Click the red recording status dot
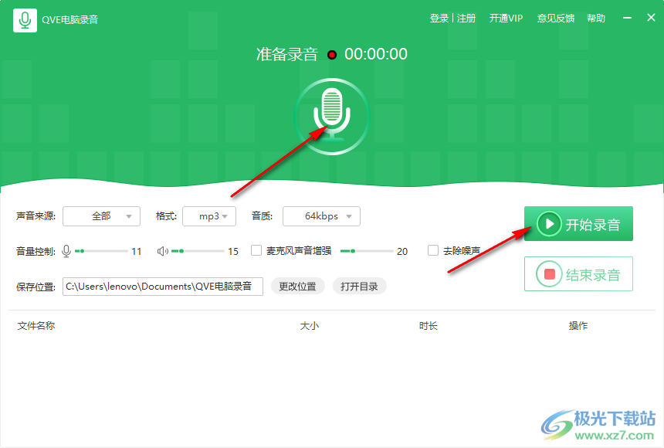The width and height of the screenshot is (664, 448). 332,54
